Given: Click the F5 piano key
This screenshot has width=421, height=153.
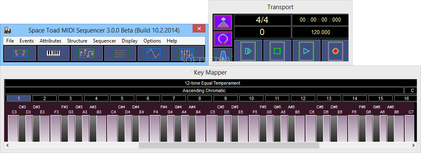Looking at the screenshot, I should tap(254, 128).
